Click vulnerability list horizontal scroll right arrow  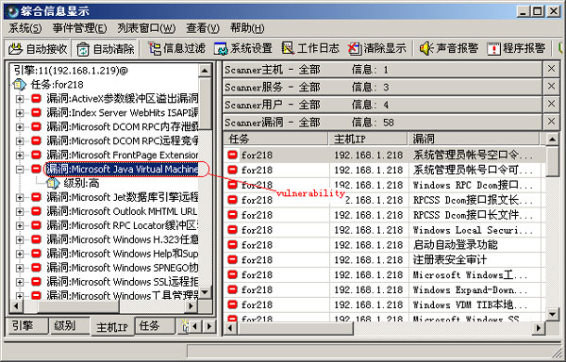pyautogui.click(x=539, y=328)
